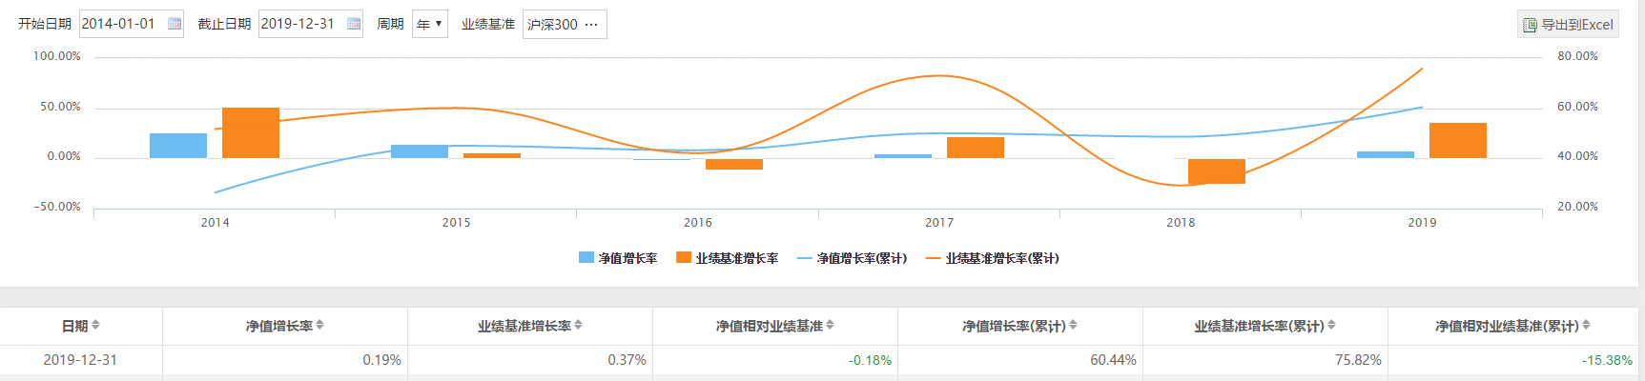The width and height of the screenshot is (1645, 381).
Task: Click the 沪深300 benchmark ellipsis icon
Action: (591, 25)
